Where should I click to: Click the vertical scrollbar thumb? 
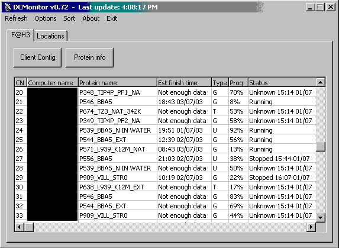(321, 147)
